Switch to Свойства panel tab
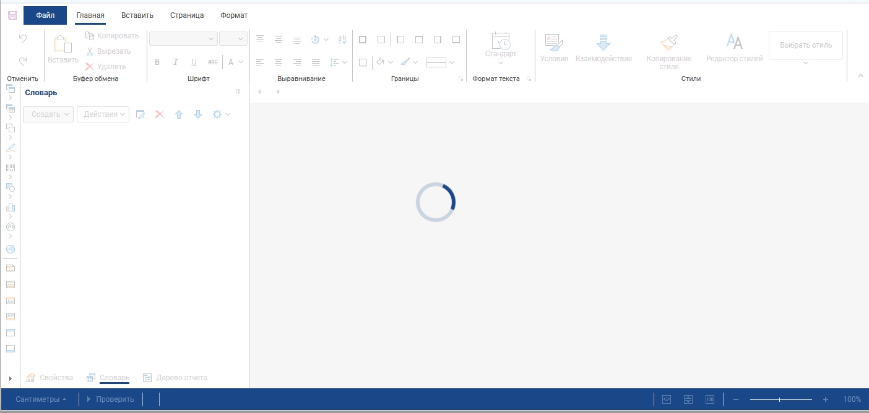 pyautogui.click(x=50, y=378)
